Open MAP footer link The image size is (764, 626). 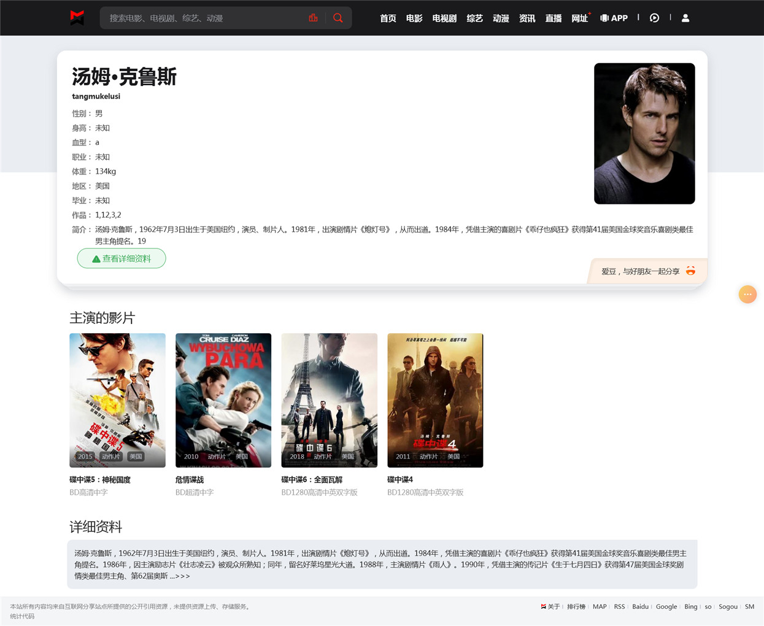pyautogui.click(x=600, y=607)
